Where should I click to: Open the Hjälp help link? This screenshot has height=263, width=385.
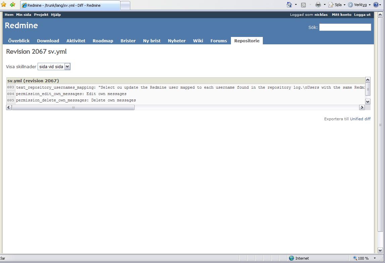56,15
